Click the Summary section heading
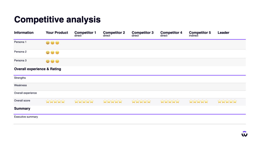The width and height of the screenshot is (261, 146). click(x=22, y=108)
